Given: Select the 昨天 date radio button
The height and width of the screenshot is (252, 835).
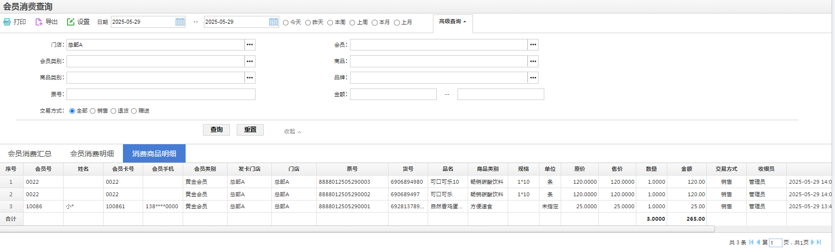Looking at the screenshot, I should pos(308,23).
